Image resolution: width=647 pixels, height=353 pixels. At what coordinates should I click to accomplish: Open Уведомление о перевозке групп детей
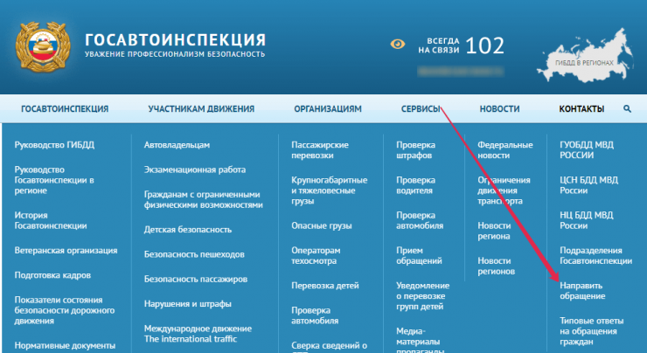click(423, 295)
